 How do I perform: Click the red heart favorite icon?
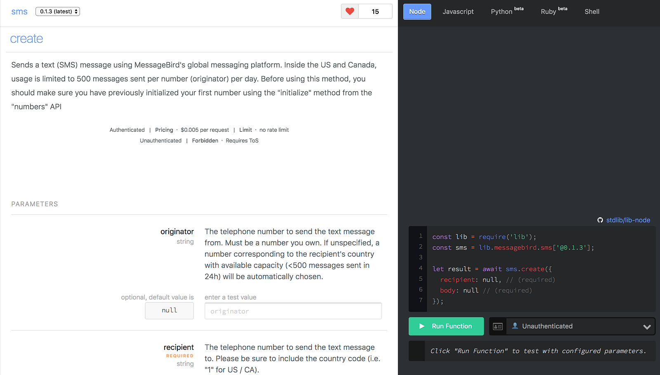(x=350, y=12)
